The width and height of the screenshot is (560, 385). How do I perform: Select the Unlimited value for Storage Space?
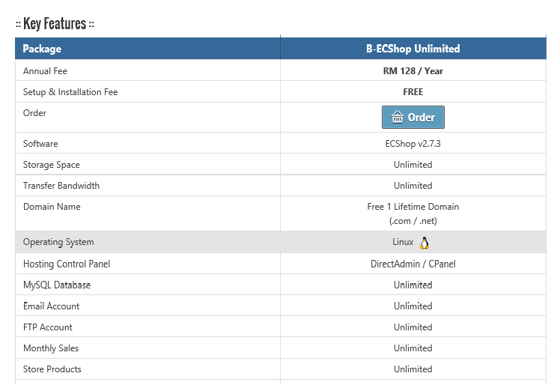click(413, 165)
